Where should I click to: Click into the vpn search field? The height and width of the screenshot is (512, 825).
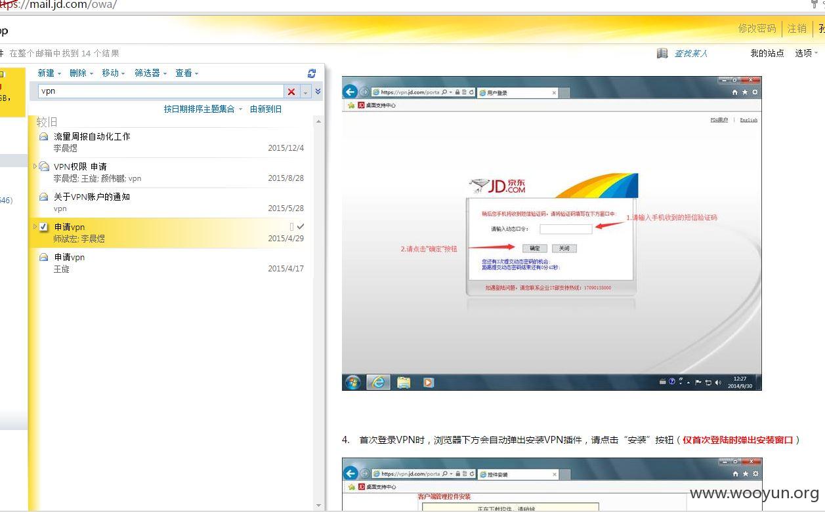click(x=161, y=92)
